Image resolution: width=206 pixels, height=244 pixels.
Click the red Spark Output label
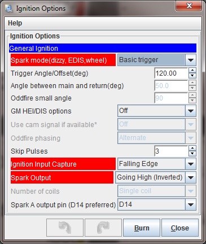pos(62,177)
